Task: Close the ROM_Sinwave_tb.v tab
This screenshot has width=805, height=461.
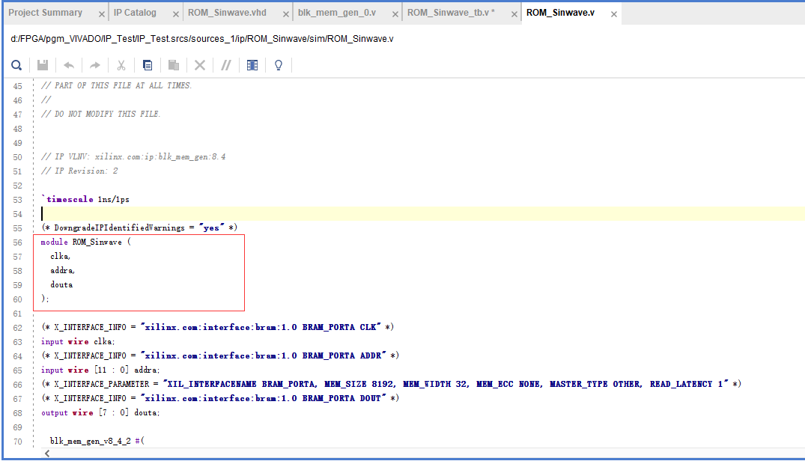Action: click(x=514, y=14)
